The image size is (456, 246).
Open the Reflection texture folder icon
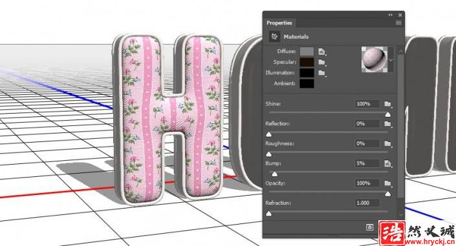point(387,124)
